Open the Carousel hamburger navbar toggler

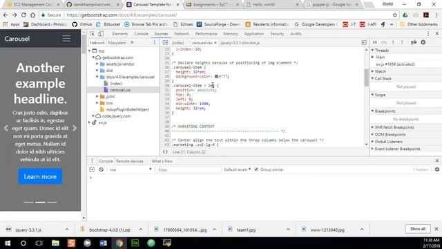(66, 39)
